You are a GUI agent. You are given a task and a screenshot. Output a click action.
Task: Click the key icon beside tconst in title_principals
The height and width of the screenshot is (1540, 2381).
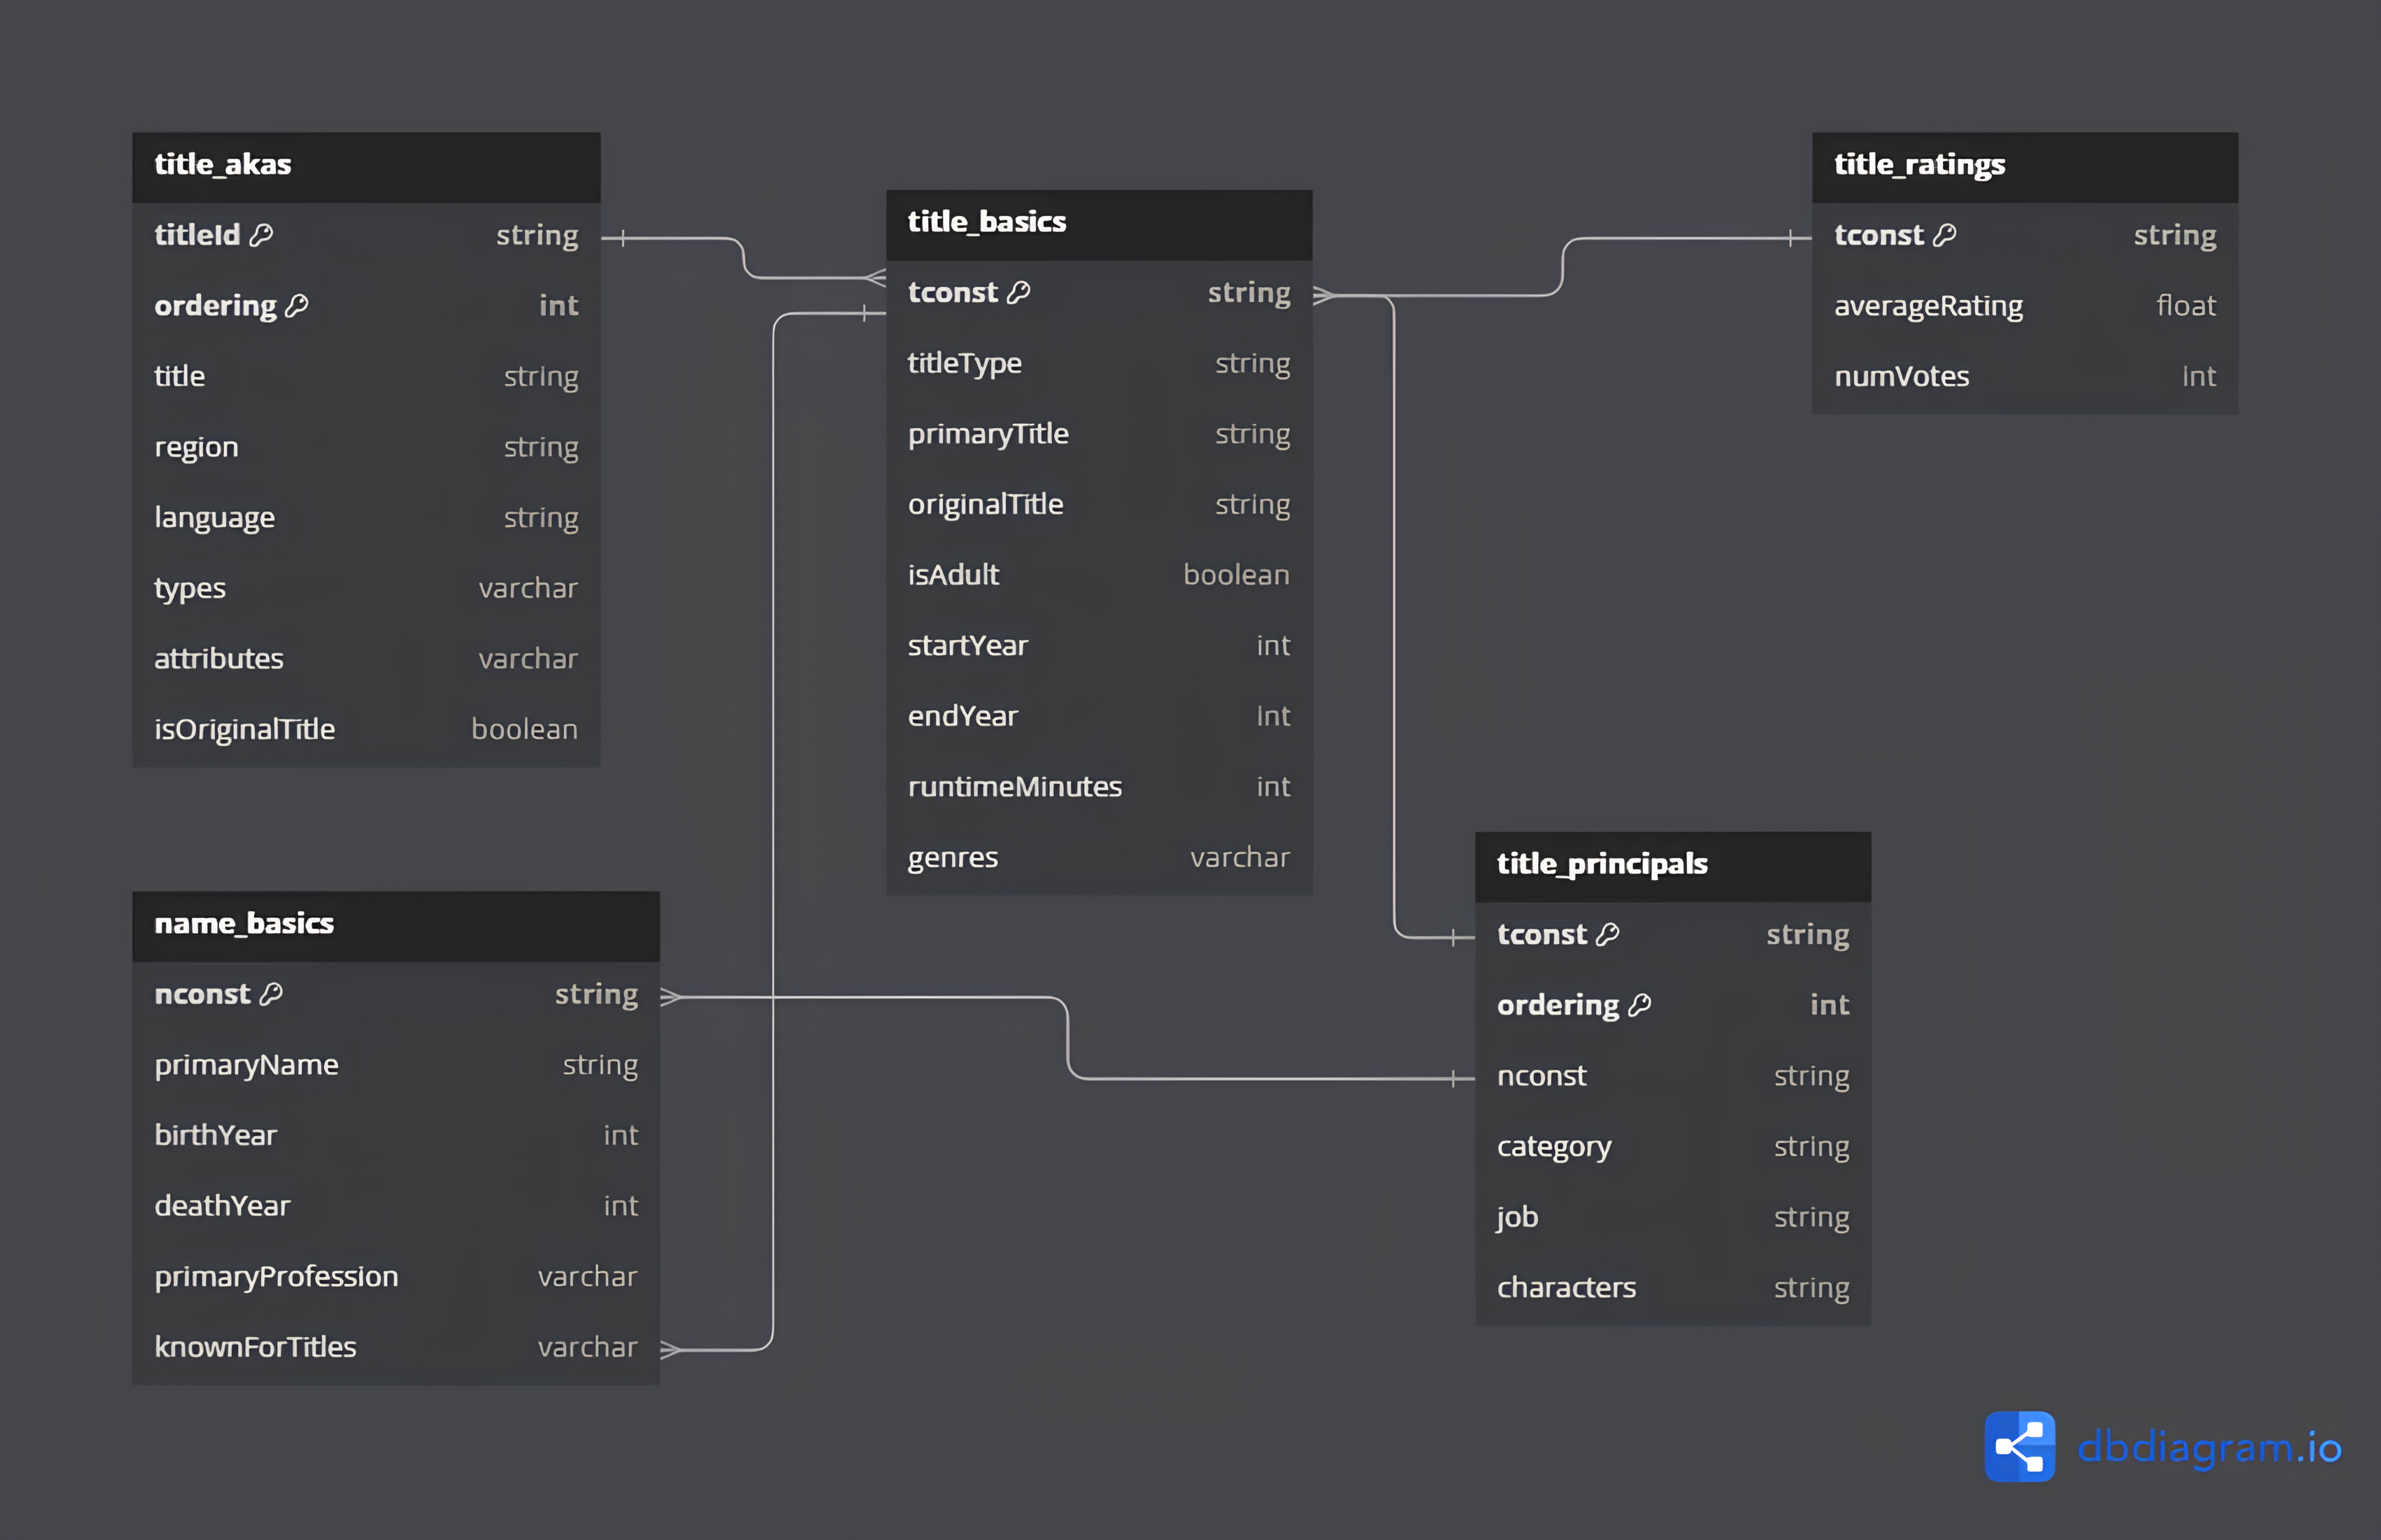point(1608,934)
